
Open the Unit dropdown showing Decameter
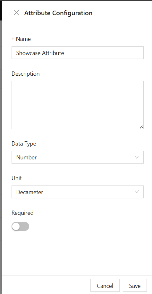pyautogui.click(x=78, y=192)
